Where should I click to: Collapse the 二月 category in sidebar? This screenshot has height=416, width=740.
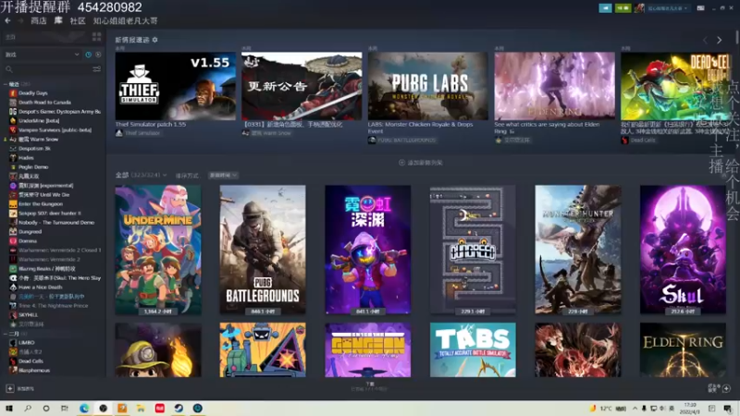[x=6, y=334]
